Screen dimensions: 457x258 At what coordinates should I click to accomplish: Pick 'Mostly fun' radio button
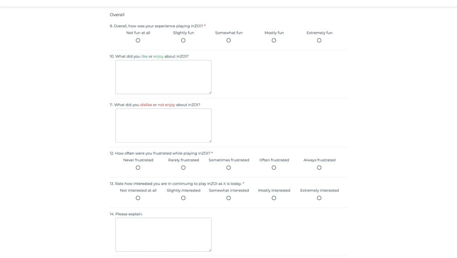click(x=274, y=41)
